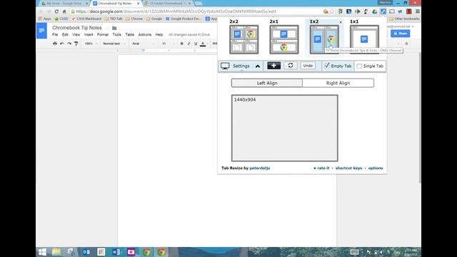Check the Single Tab checkbox
The height and width of the screenshot is (257, 457).
point(359,66)
